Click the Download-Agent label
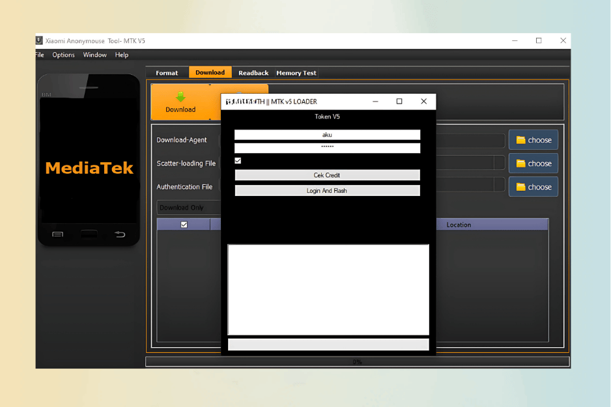 182,140
